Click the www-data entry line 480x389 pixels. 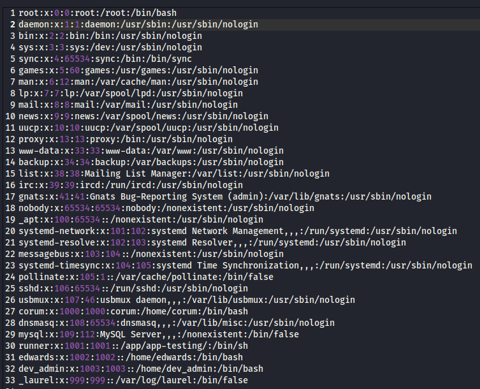click(151, 150)
